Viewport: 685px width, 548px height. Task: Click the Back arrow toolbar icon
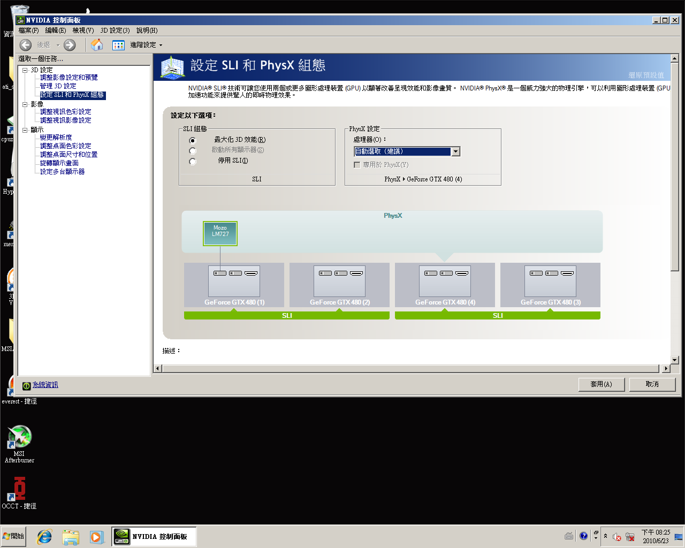pyautogui.click(x=26, y=45)
